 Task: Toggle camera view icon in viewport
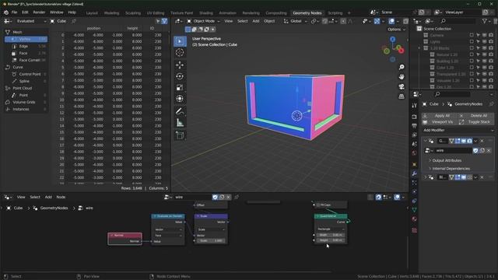pos(402,86)
